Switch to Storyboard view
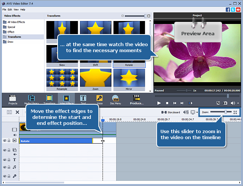Screen dimensions: 243x186 [x=170, y=112]
